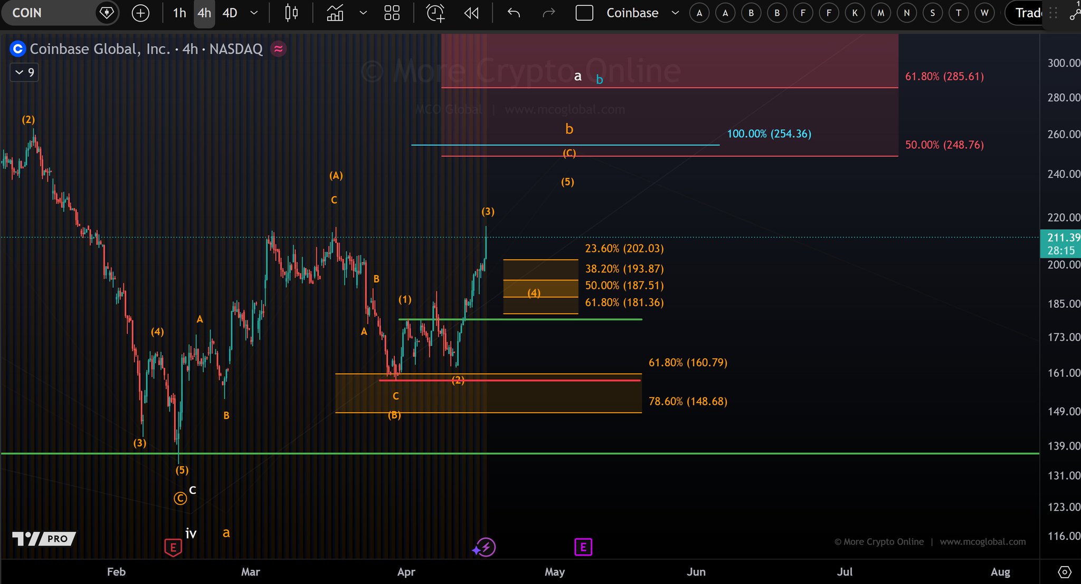This screenshot has width=1081, height=584.
Task: Toggle the layout select square icon
Action: [x=584, y=13]
